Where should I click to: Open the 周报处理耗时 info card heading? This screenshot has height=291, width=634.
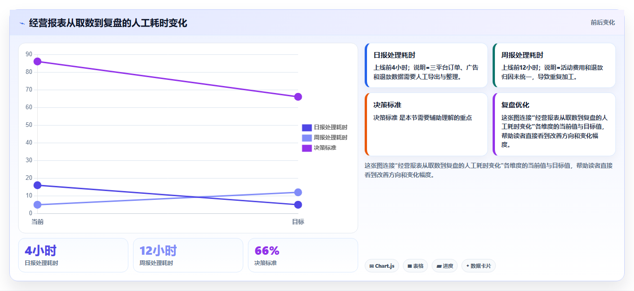click(522, 55)
